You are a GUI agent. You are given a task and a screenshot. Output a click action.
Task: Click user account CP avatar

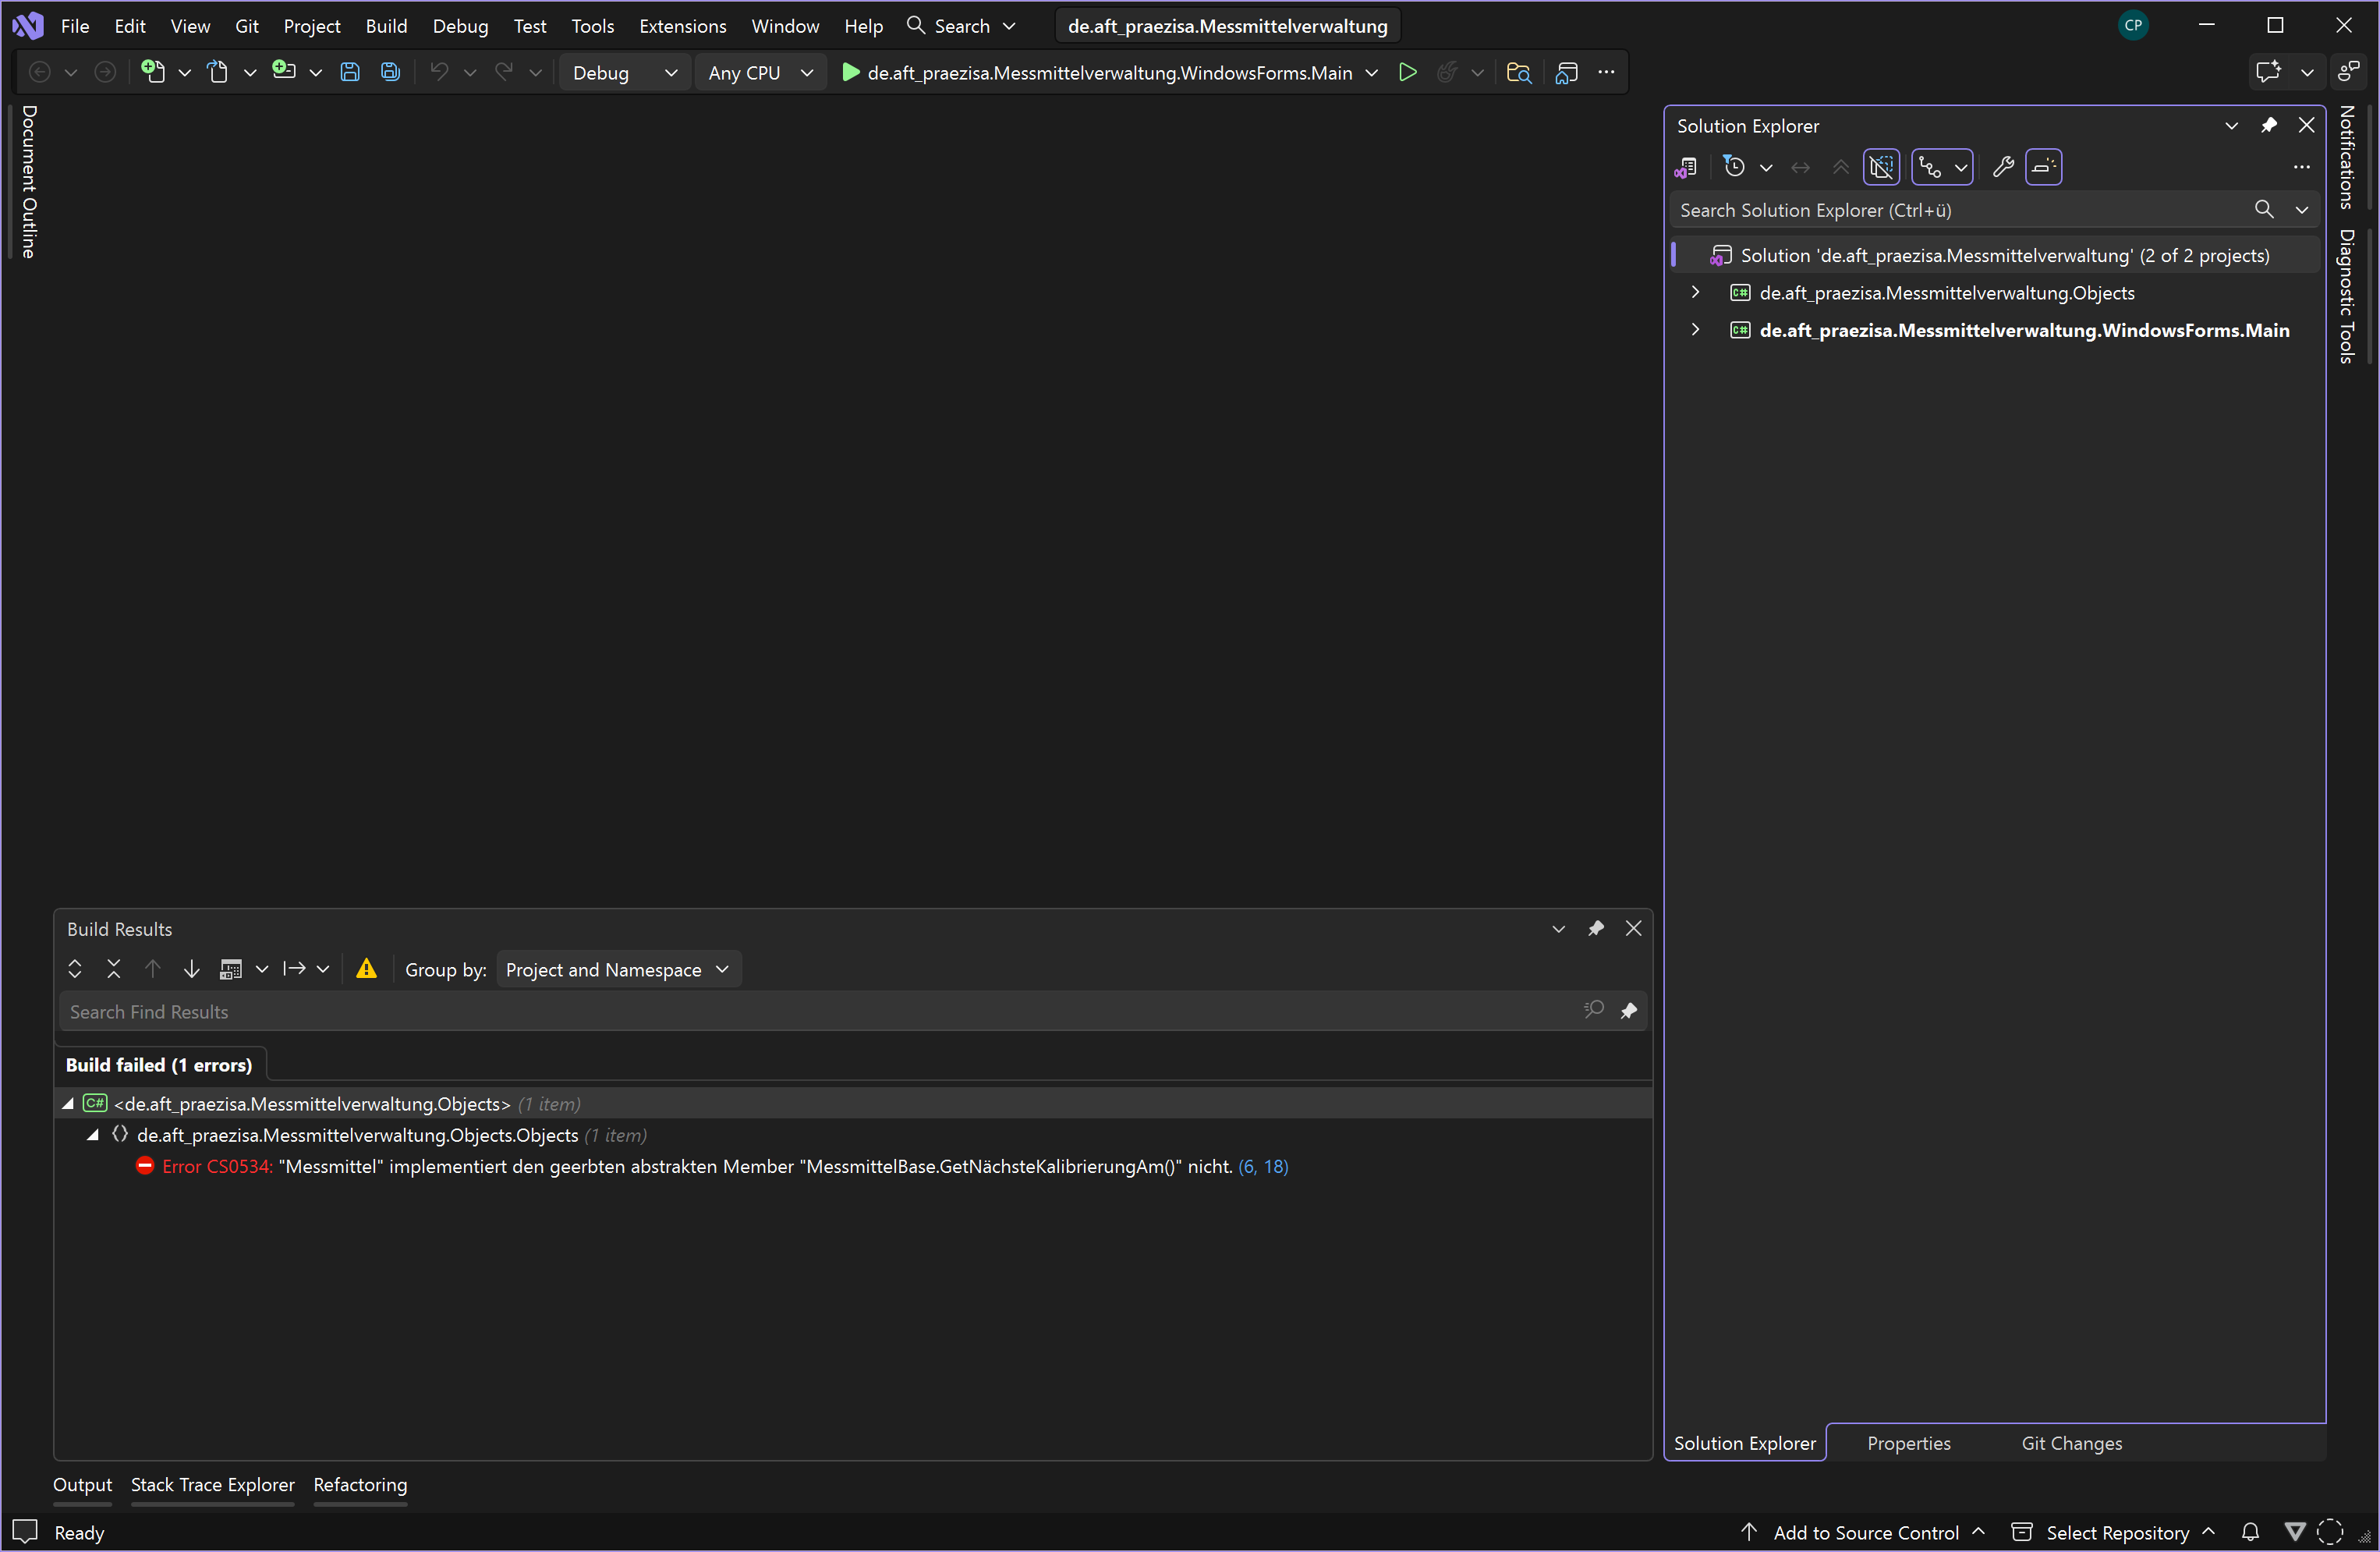(x=2132, y=25)
